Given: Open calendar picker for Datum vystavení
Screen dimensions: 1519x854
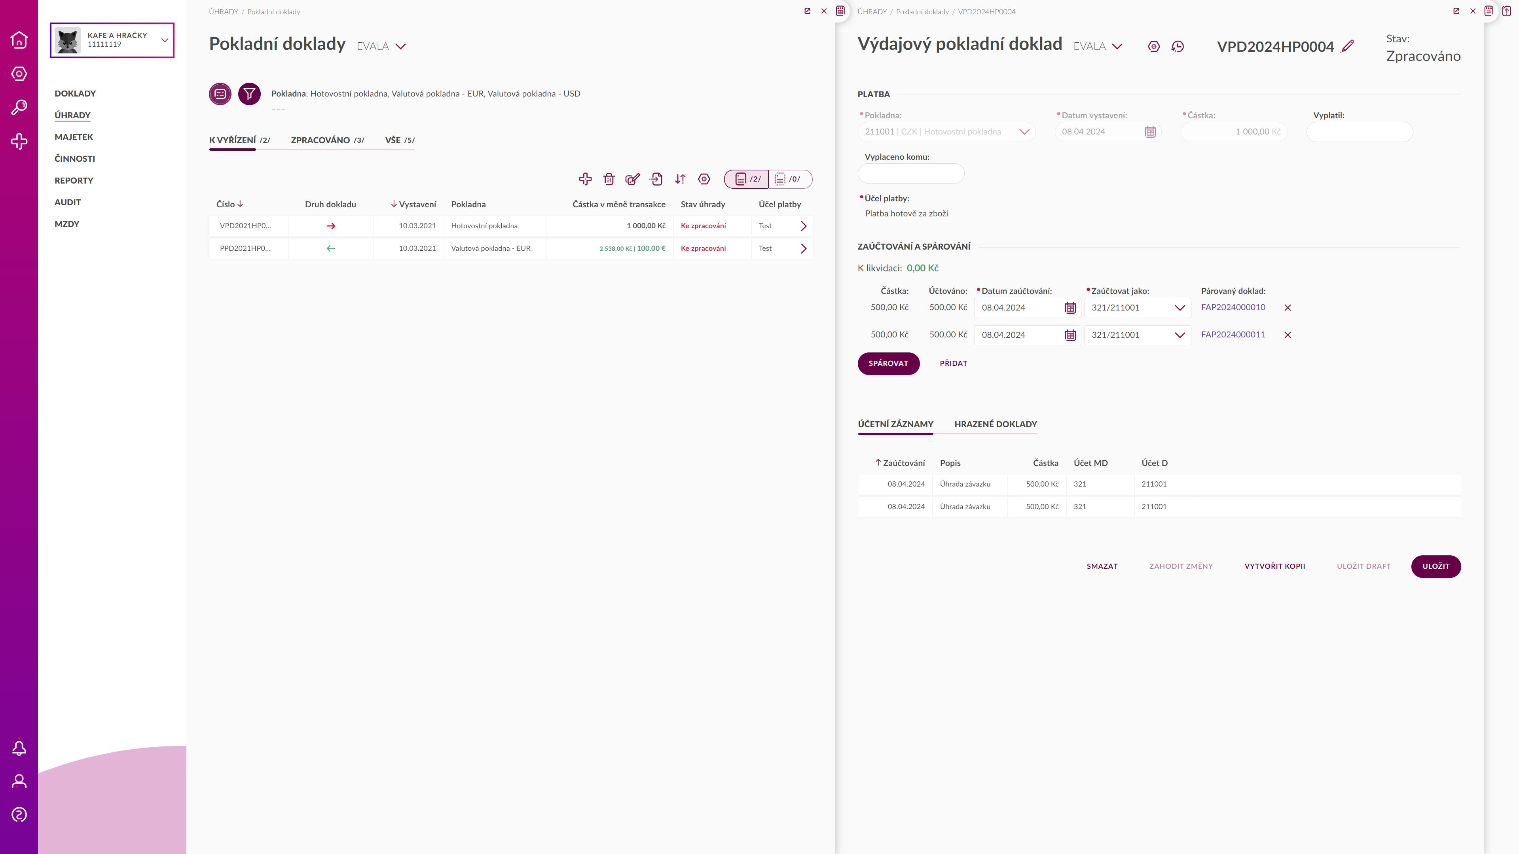Looking at the screenshot, I should (x=1150, y=132).
